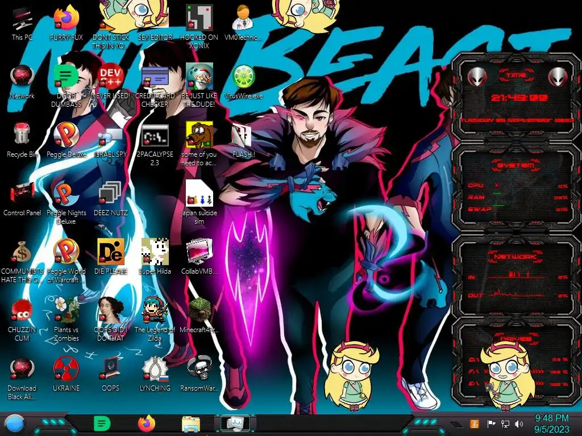Image resolution: width=582 pixels, height=436 pixels.
Task: Launch Super Hilda game icon
Action: pyautogui.click(x=155, y=257)
